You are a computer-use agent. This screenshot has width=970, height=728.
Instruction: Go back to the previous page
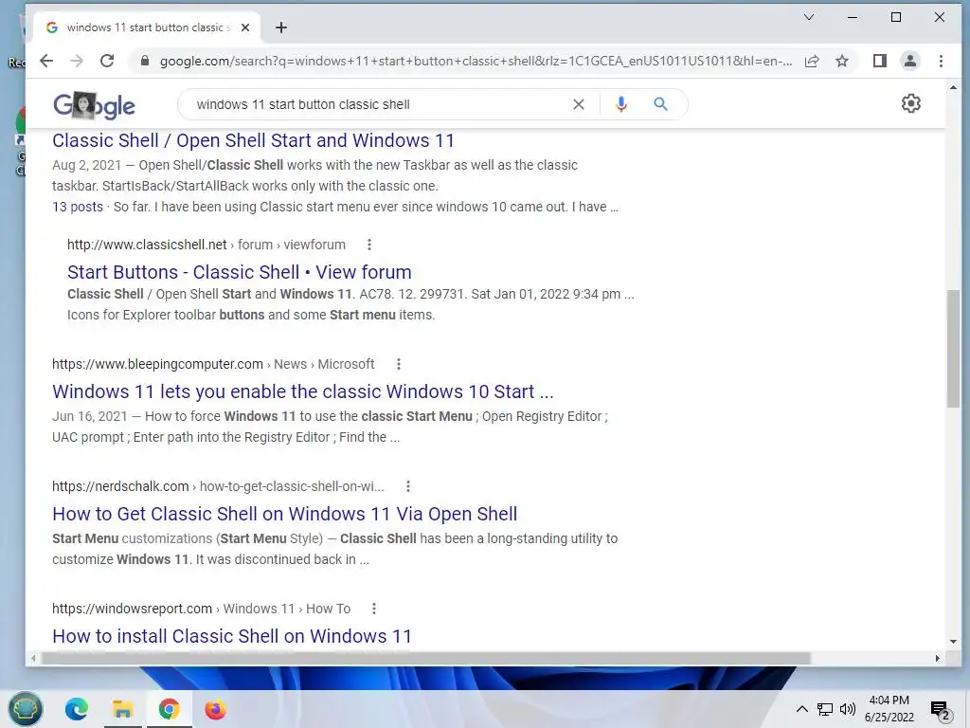[x=46, y=61]
